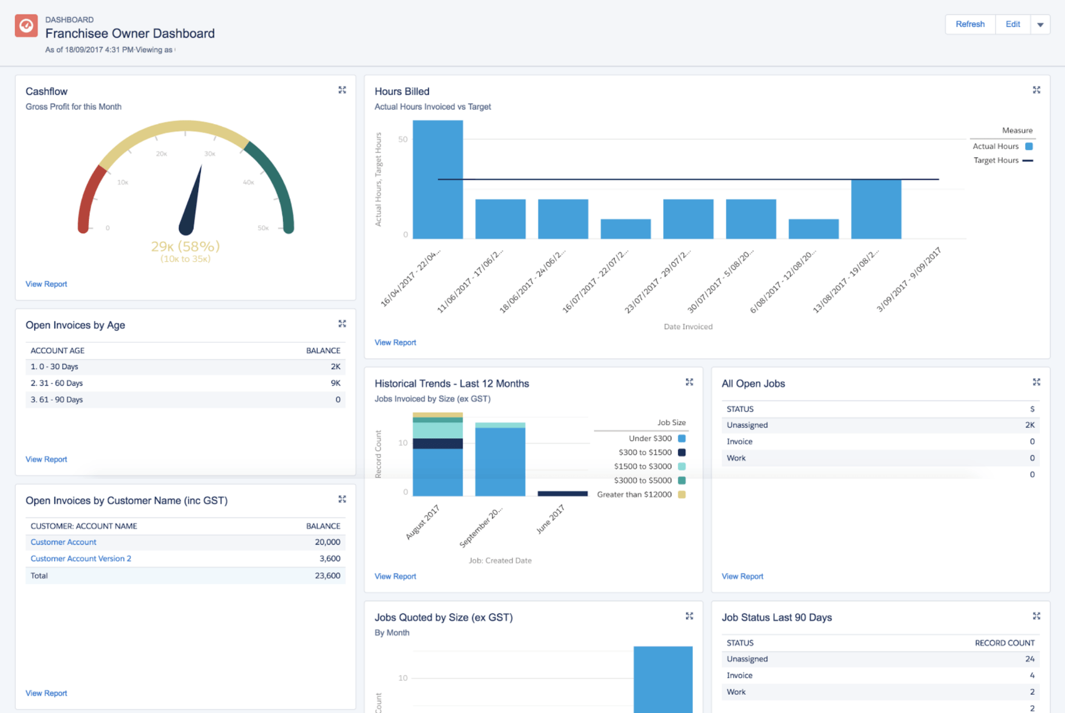1065x713 pixels.
Task: Click the red dashboard logo icon
Action: (x=26, y=26)
